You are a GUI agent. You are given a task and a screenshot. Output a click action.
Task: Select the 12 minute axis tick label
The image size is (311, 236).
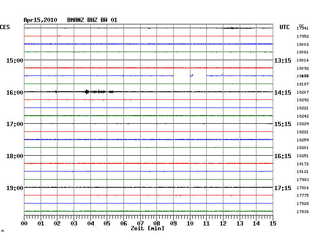tap(223, 224)
